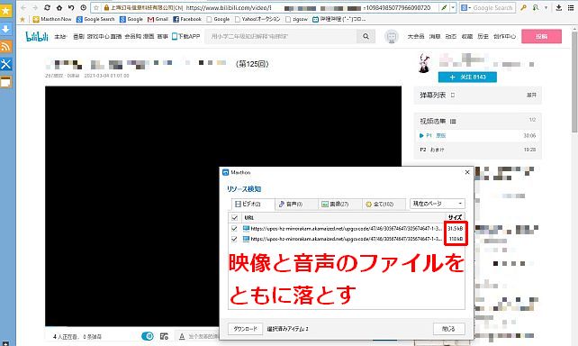
Task: Open the notes sidebar icon
Action: click(x=6, y=82)
